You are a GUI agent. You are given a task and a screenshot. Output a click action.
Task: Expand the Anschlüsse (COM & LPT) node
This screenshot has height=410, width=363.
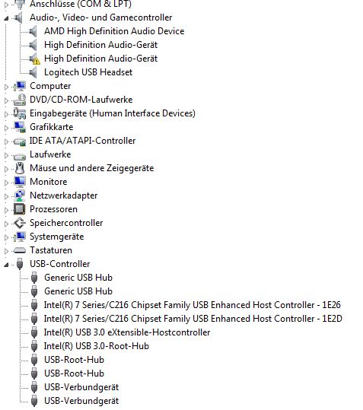click(x=7, y=5)
